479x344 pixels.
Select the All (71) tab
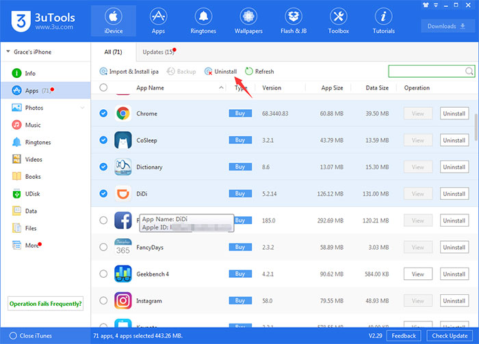pyautogui.click(x=112, y=52)
